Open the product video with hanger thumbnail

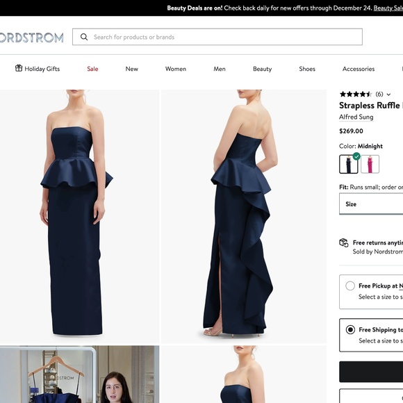pos(79,375)
